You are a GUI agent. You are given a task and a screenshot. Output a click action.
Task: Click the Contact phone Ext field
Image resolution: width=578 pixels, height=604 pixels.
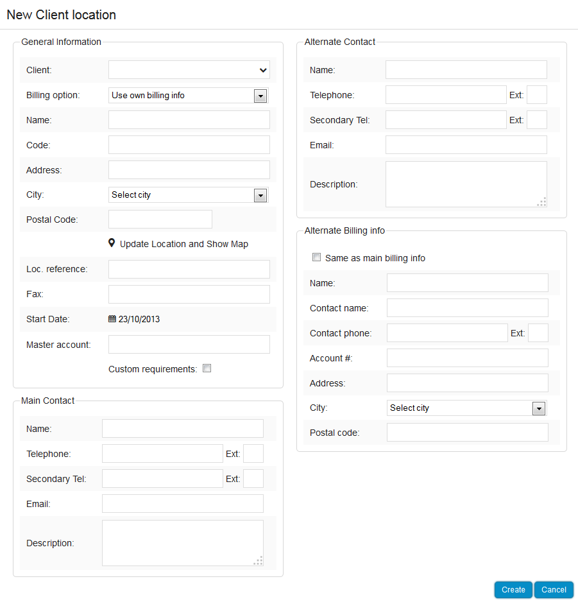pyautogui.click(x=538, y=333)
